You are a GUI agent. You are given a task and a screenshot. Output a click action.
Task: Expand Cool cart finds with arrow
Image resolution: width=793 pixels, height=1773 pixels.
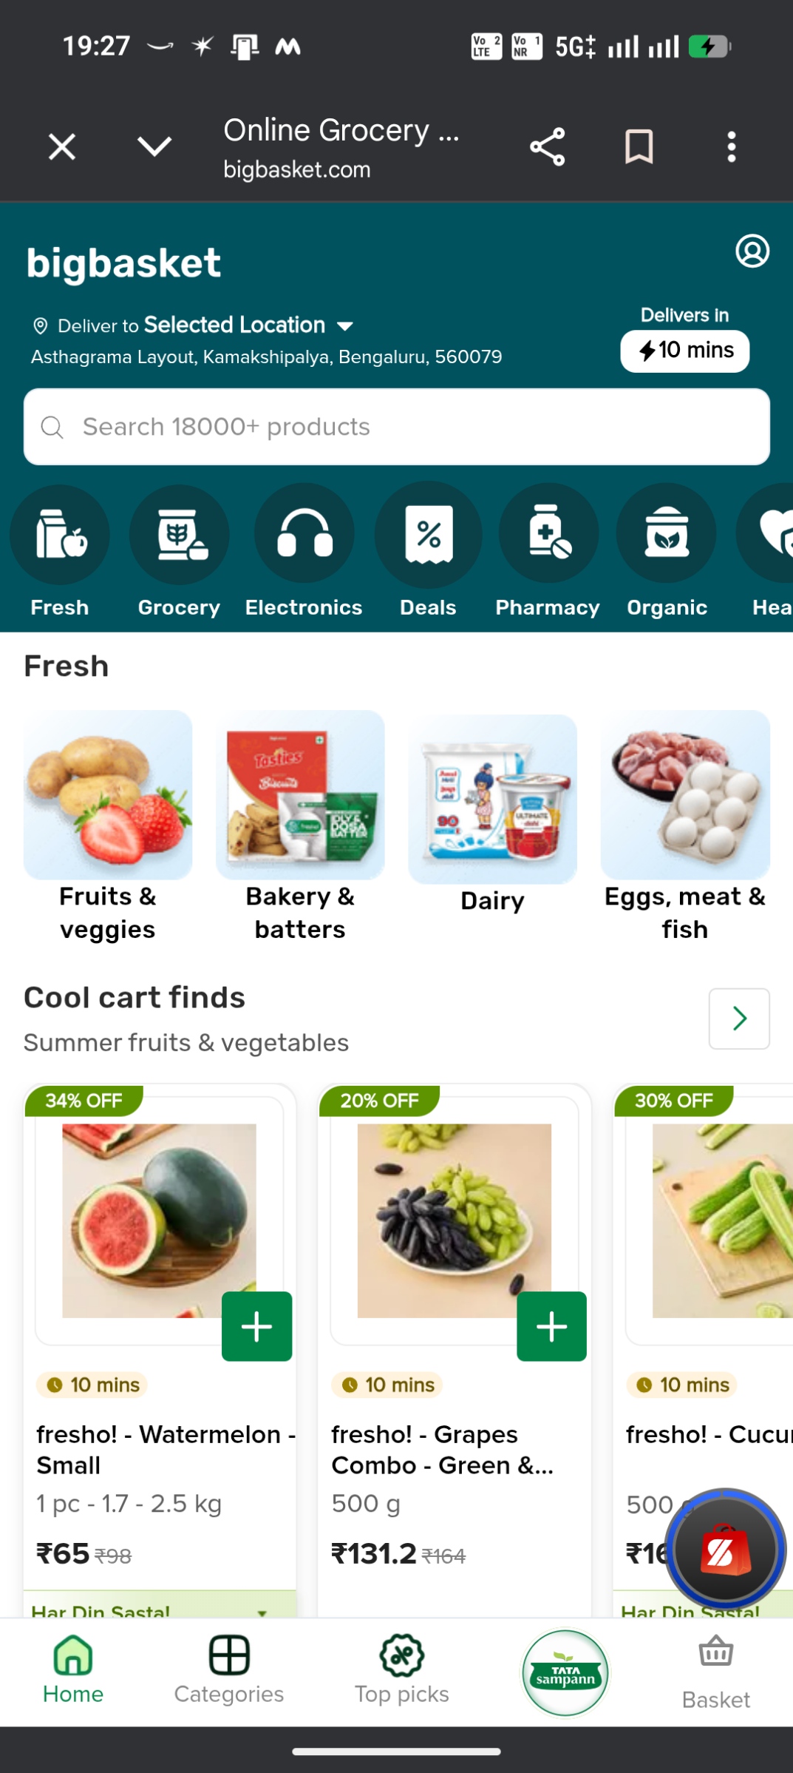click(739, 1019)
